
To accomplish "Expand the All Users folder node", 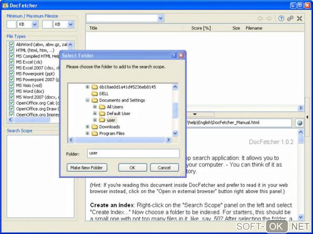I will click(x=95, y=107).
